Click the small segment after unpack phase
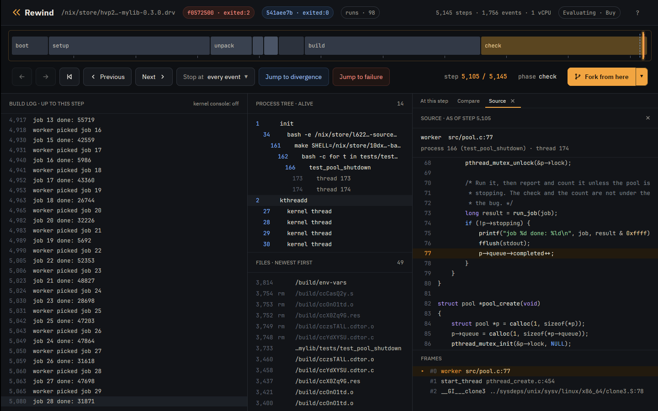 point(258,46)
